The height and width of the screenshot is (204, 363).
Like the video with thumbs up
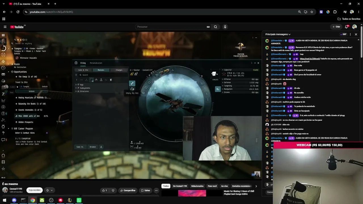(x=104, y=190)
